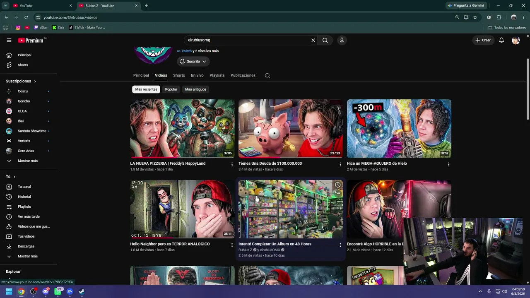Switch to the channel Shorts tab
This screenshot has width=530, height=298.
pos(179,75)
